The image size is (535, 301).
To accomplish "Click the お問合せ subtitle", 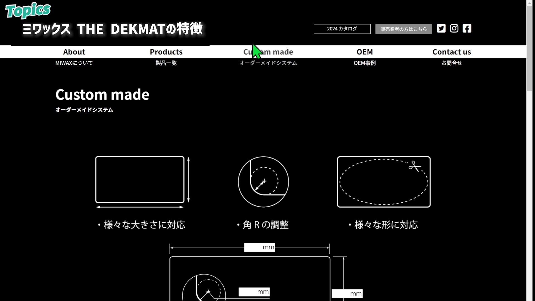I will (452, 63).
